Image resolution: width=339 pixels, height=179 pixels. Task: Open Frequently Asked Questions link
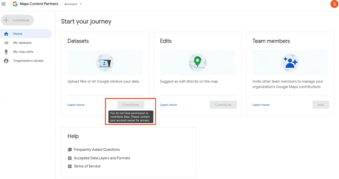97,149
